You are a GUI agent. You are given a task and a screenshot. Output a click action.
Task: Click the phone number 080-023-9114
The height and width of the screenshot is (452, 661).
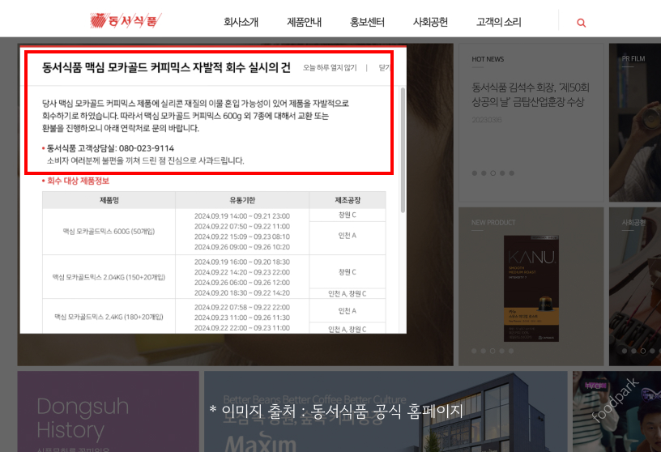tap(147, 148)
